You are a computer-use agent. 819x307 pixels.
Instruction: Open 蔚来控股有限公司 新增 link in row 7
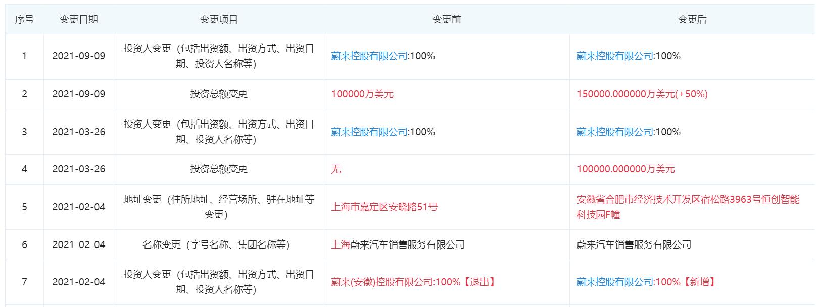point(615,282)
